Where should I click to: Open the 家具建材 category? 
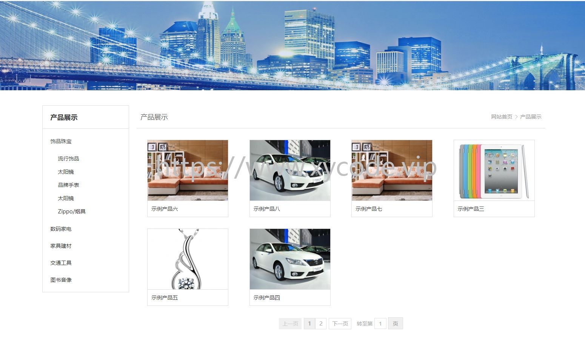[x=61, y=246]
